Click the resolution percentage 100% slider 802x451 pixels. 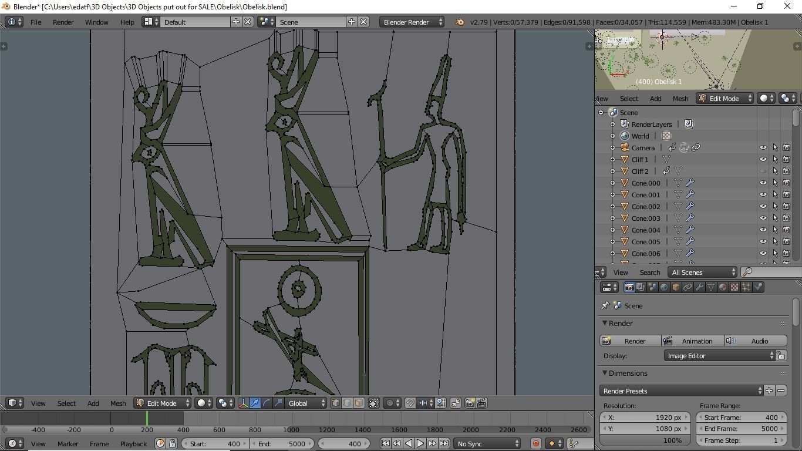pyautogui.click(x=645, y=440)
